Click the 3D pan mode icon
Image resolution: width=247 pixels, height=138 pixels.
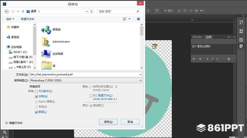click(x=190, y=11)
